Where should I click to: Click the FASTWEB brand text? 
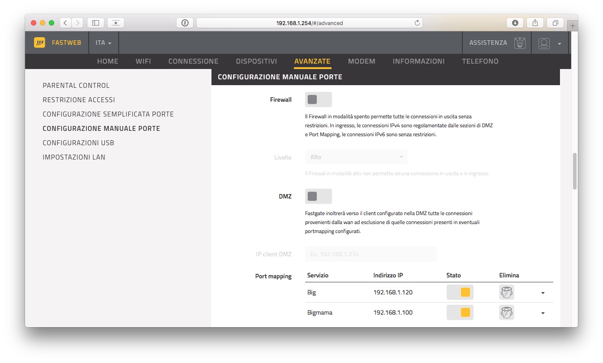(x=67, y=43)
